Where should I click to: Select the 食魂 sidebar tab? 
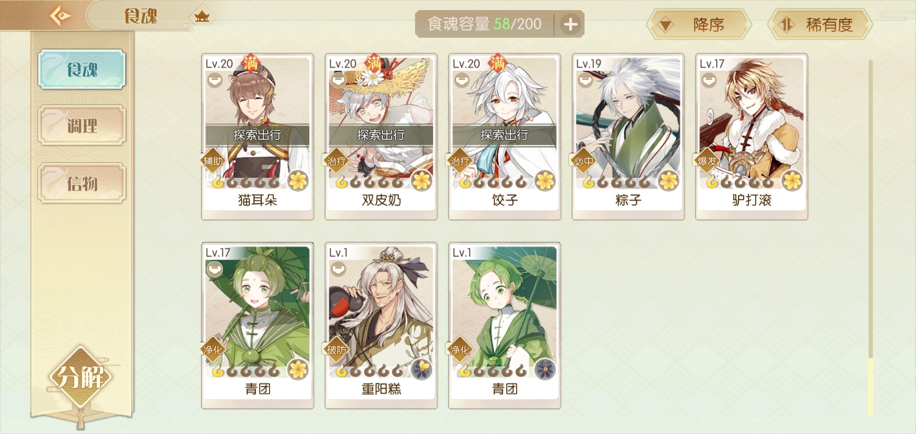coord(82,69)
